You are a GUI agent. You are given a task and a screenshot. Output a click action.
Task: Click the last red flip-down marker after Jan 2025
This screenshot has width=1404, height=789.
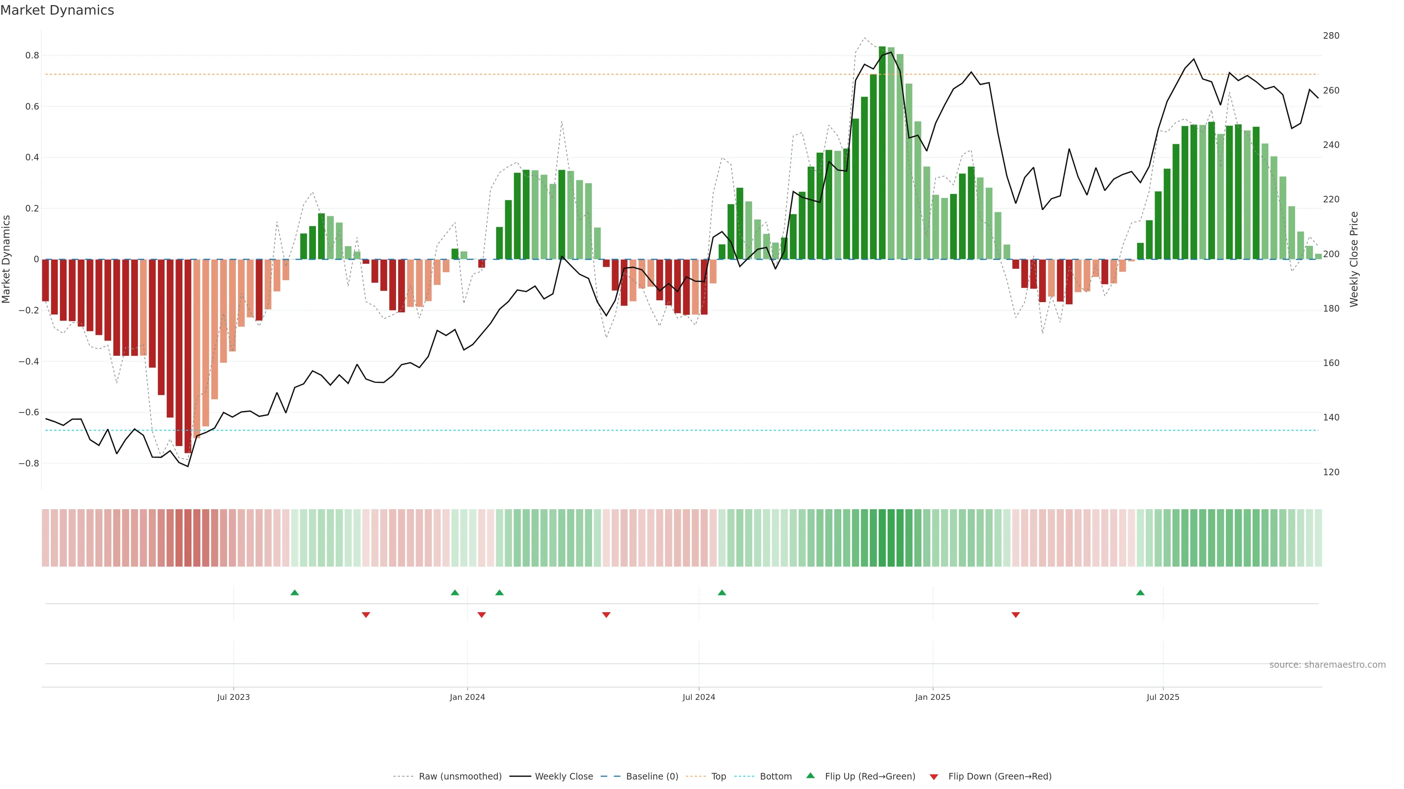click(x=1015, y=615)
